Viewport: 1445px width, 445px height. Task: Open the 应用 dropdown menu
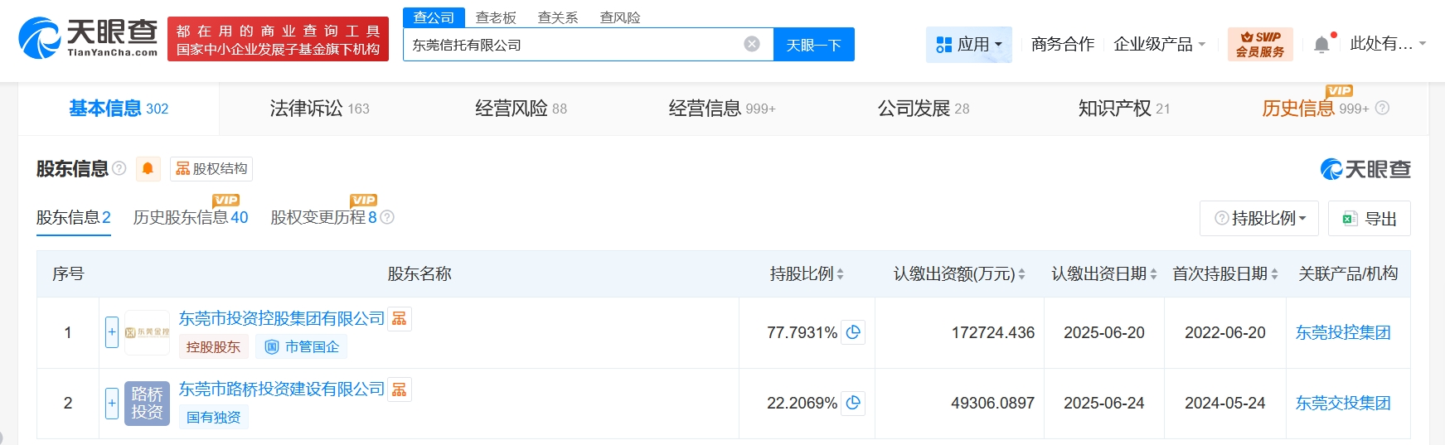pos(968,45)
